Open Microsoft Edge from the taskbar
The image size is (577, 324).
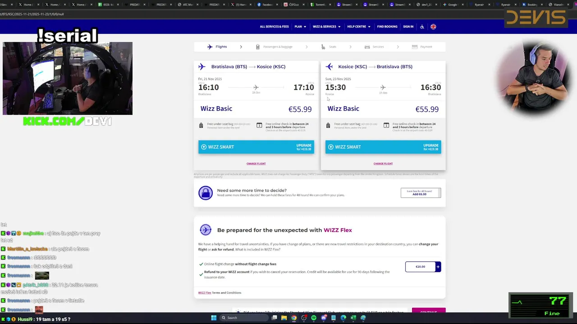pos(343,318)
